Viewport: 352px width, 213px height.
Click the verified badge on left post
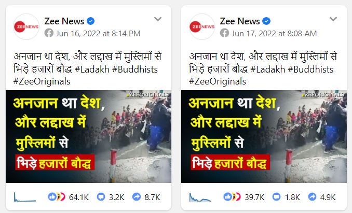point(90,21)
